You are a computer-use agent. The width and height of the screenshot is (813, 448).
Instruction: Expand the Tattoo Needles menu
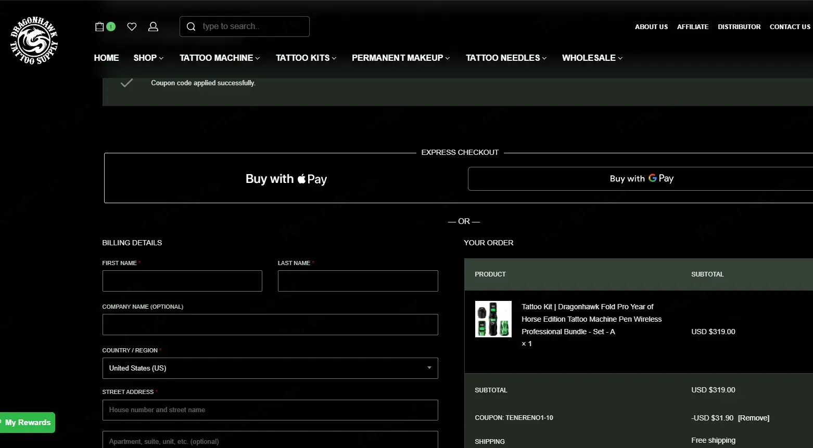click(506, 58)
